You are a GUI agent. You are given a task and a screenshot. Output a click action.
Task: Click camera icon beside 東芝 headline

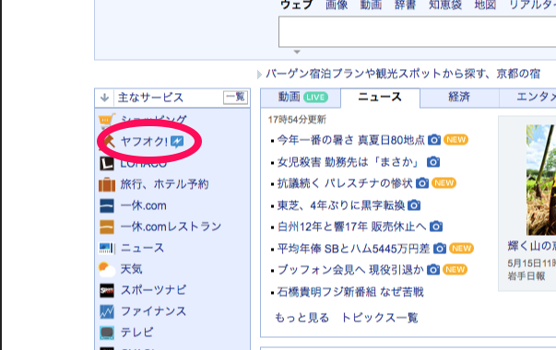[414, 205]
